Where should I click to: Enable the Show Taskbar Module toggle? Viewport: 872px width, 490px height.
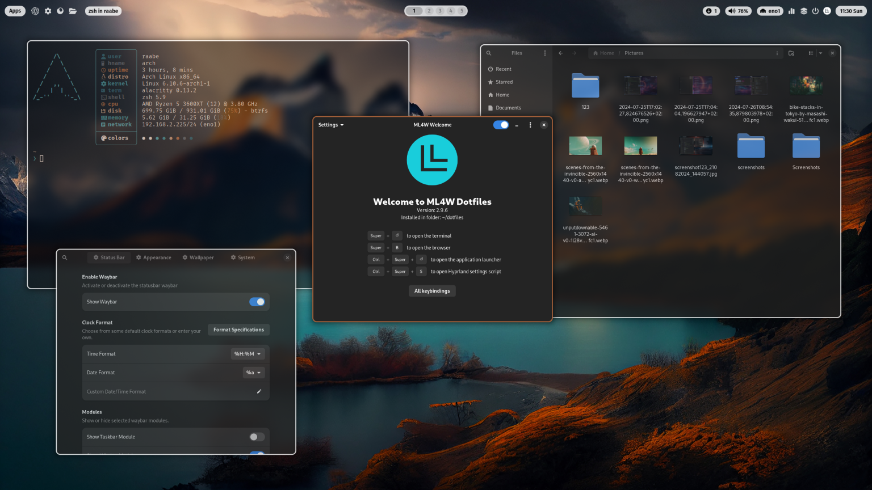point(255,437)
